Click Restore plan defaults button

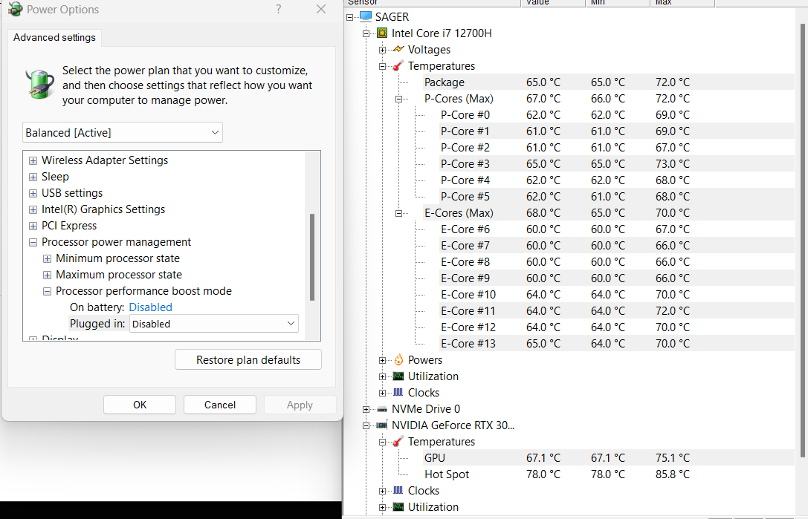[x=248, y=359]
